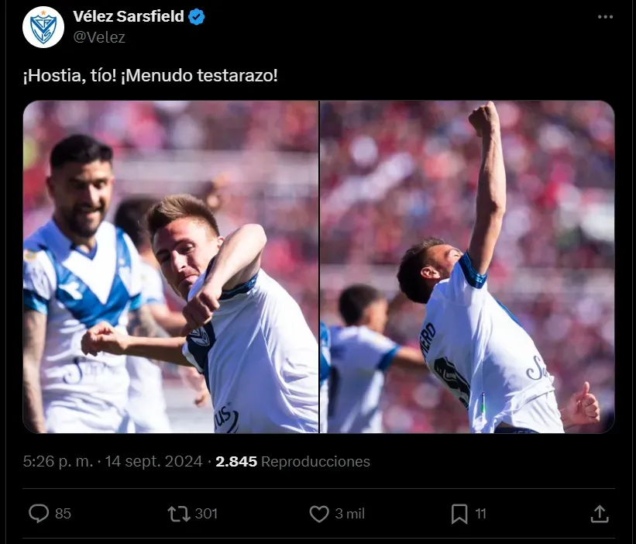Image resolution: width=636 pixels, height=544 pixels.
Task: Click the blue verified badge
Action: coord(197,17)
